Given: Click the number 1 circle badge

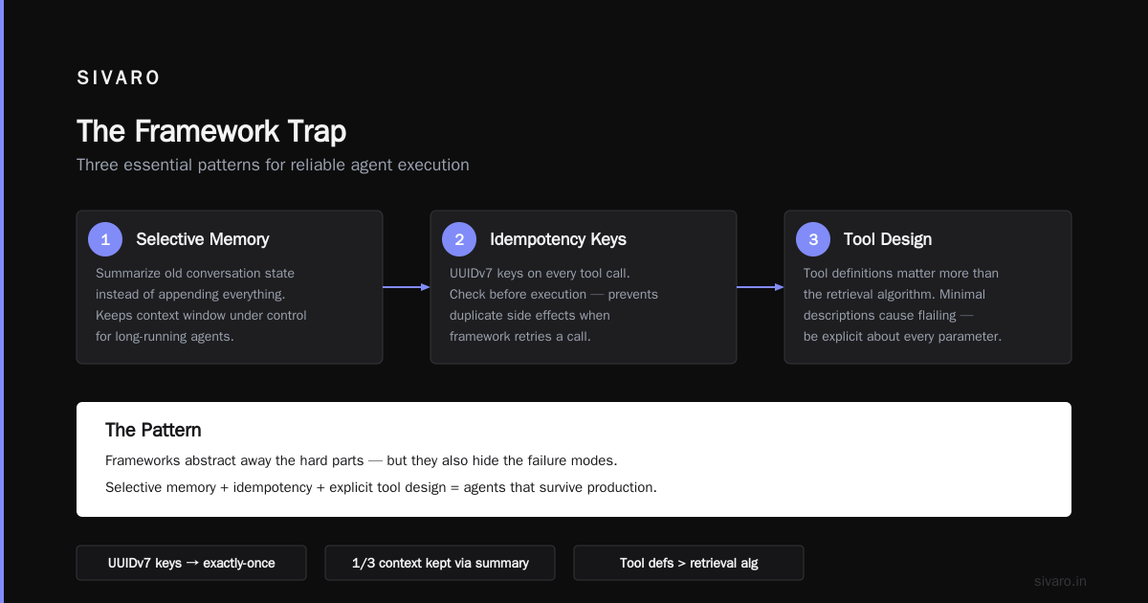Looking at the screenshot, I should click(105, 239).
